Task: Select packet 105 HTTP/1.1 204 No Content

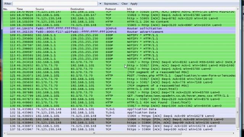Action: [x=119, y=22]
